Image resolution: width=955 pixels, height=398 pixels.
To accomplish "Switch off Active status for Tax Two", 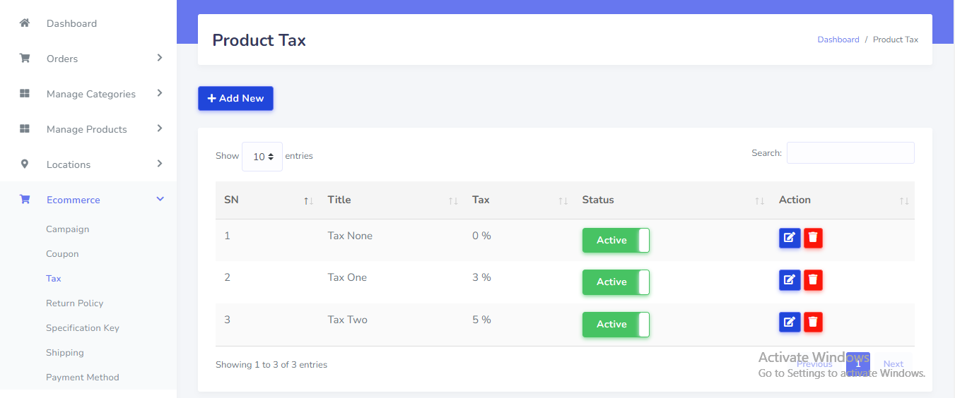I will [616, 325].
